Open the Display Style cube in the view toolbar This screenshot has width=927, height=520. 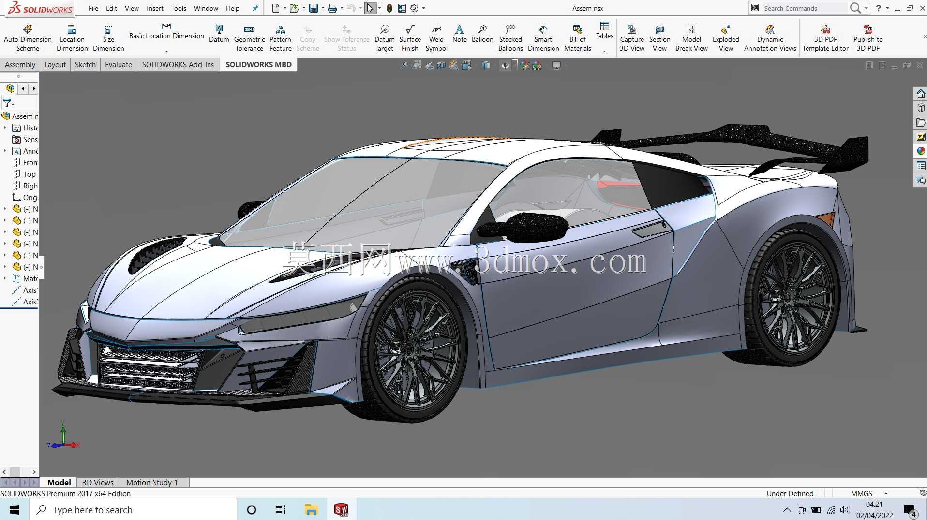pos(486,65)
